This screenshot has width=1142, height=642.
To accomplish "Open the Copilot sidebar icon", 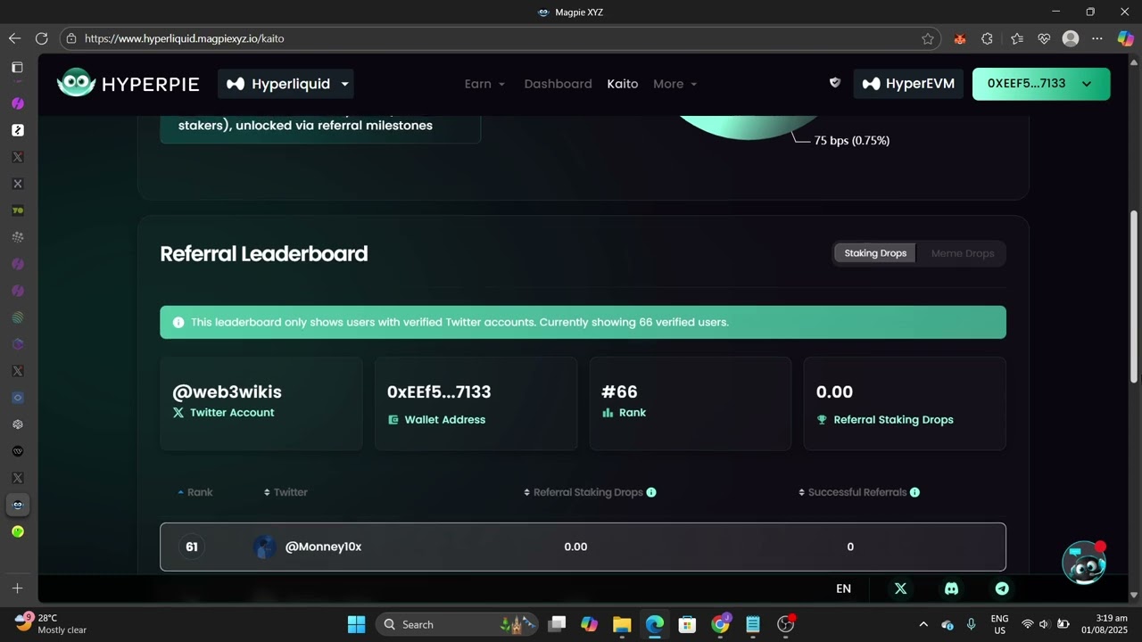I will tap(1126, 38).
